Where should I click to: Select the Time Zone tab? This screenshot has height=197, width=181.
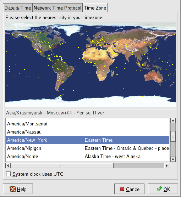coord(95,8)
